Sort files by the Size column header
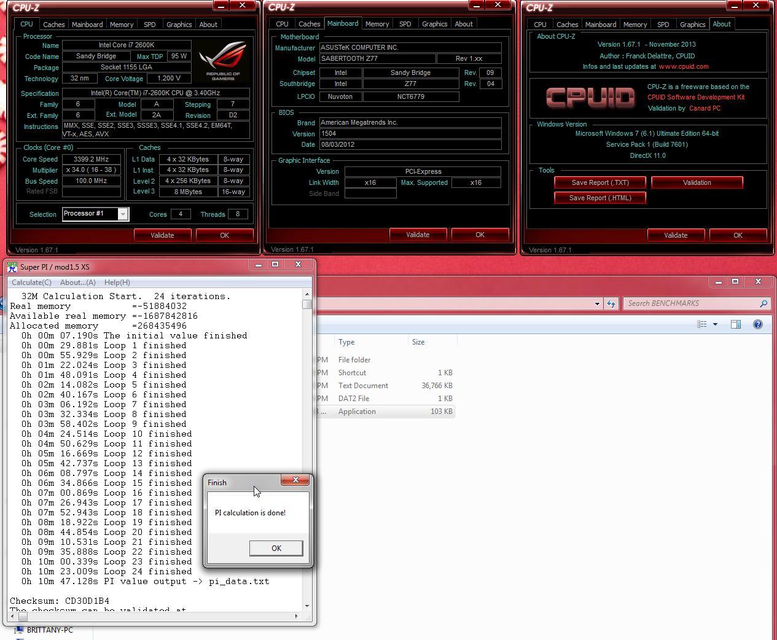The height and width of the screenshot is (640, 777). 431,342
